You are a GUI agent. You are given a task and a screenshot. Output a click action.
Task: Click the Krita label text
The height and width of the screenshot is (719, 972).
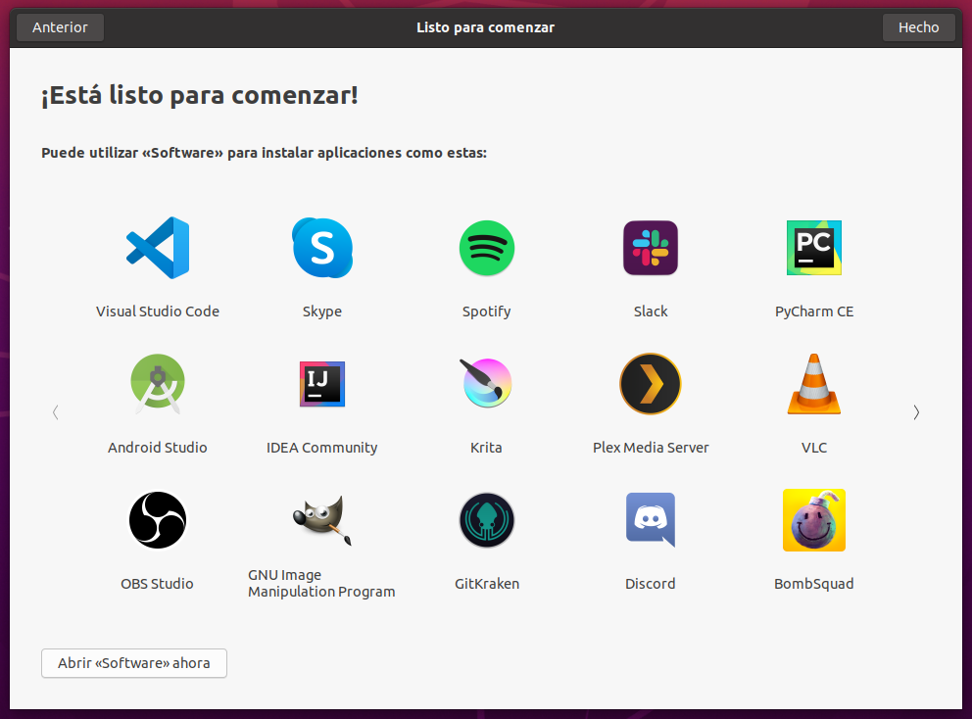[x=486, y=448]
